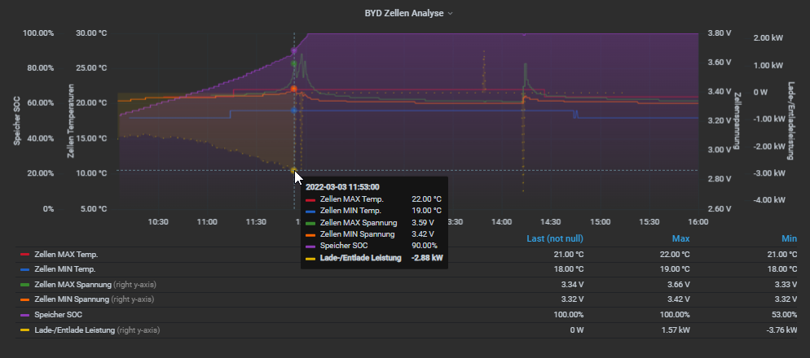The image size is (810, 358).
Task: Open the BYD Zellen Analyse panel title menu
Action: click(x=408, y=13)
